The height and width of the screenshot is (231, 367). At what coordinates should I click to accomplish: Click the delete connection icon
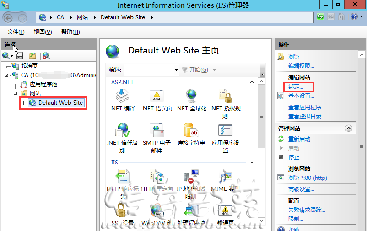coord(46,56)
